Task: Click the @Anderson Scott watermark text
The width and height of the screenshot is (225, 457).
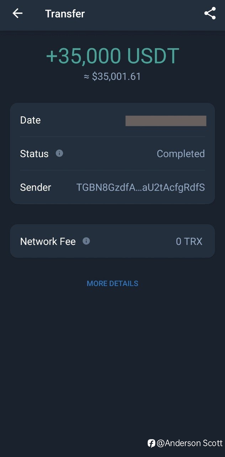Action: tap(190, 443)
